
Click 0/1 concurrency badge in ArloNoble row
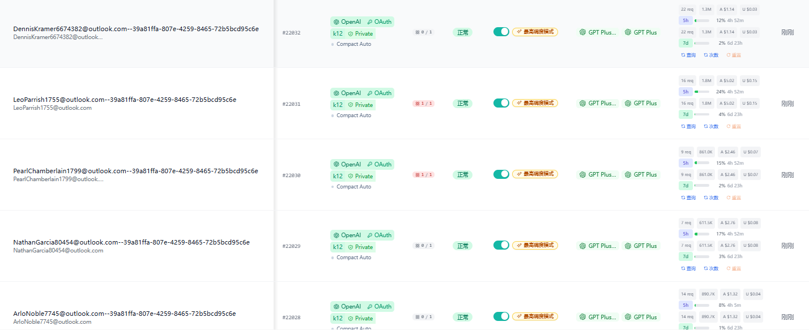[x=423, y=317]
